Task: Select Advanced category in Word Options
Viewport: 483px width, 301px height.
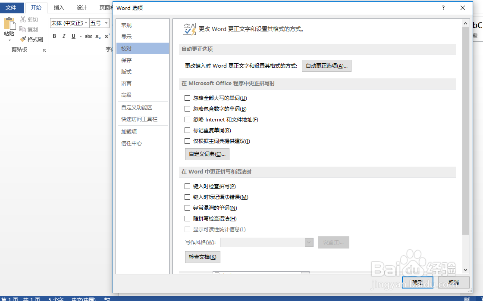Action: [x=143, y=95]
